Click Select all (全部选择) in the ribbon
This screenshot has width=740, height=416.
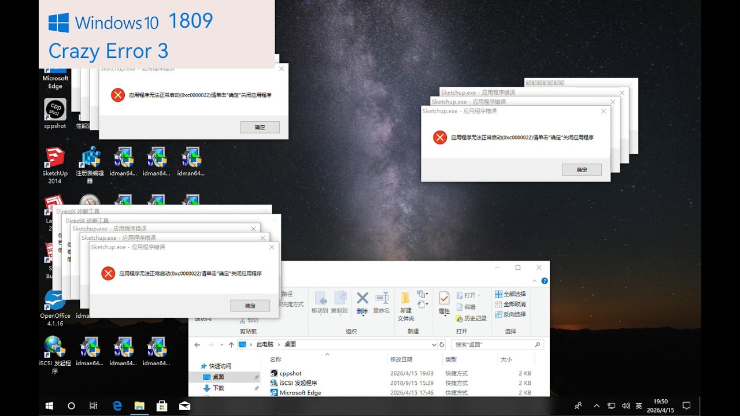(510, 294)
